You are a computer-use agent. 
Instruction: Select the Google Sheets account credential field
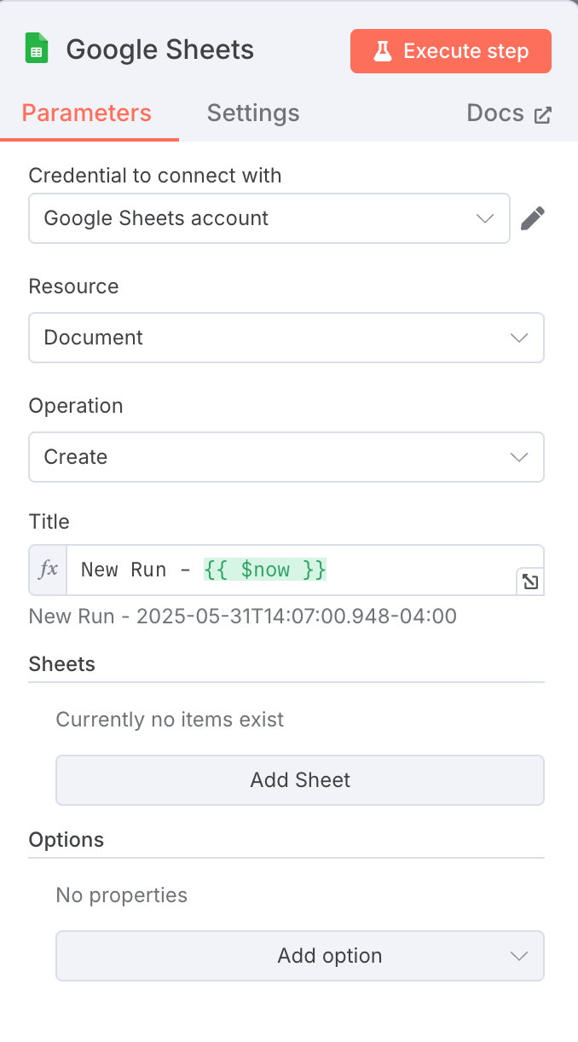[x=269, y=218]
